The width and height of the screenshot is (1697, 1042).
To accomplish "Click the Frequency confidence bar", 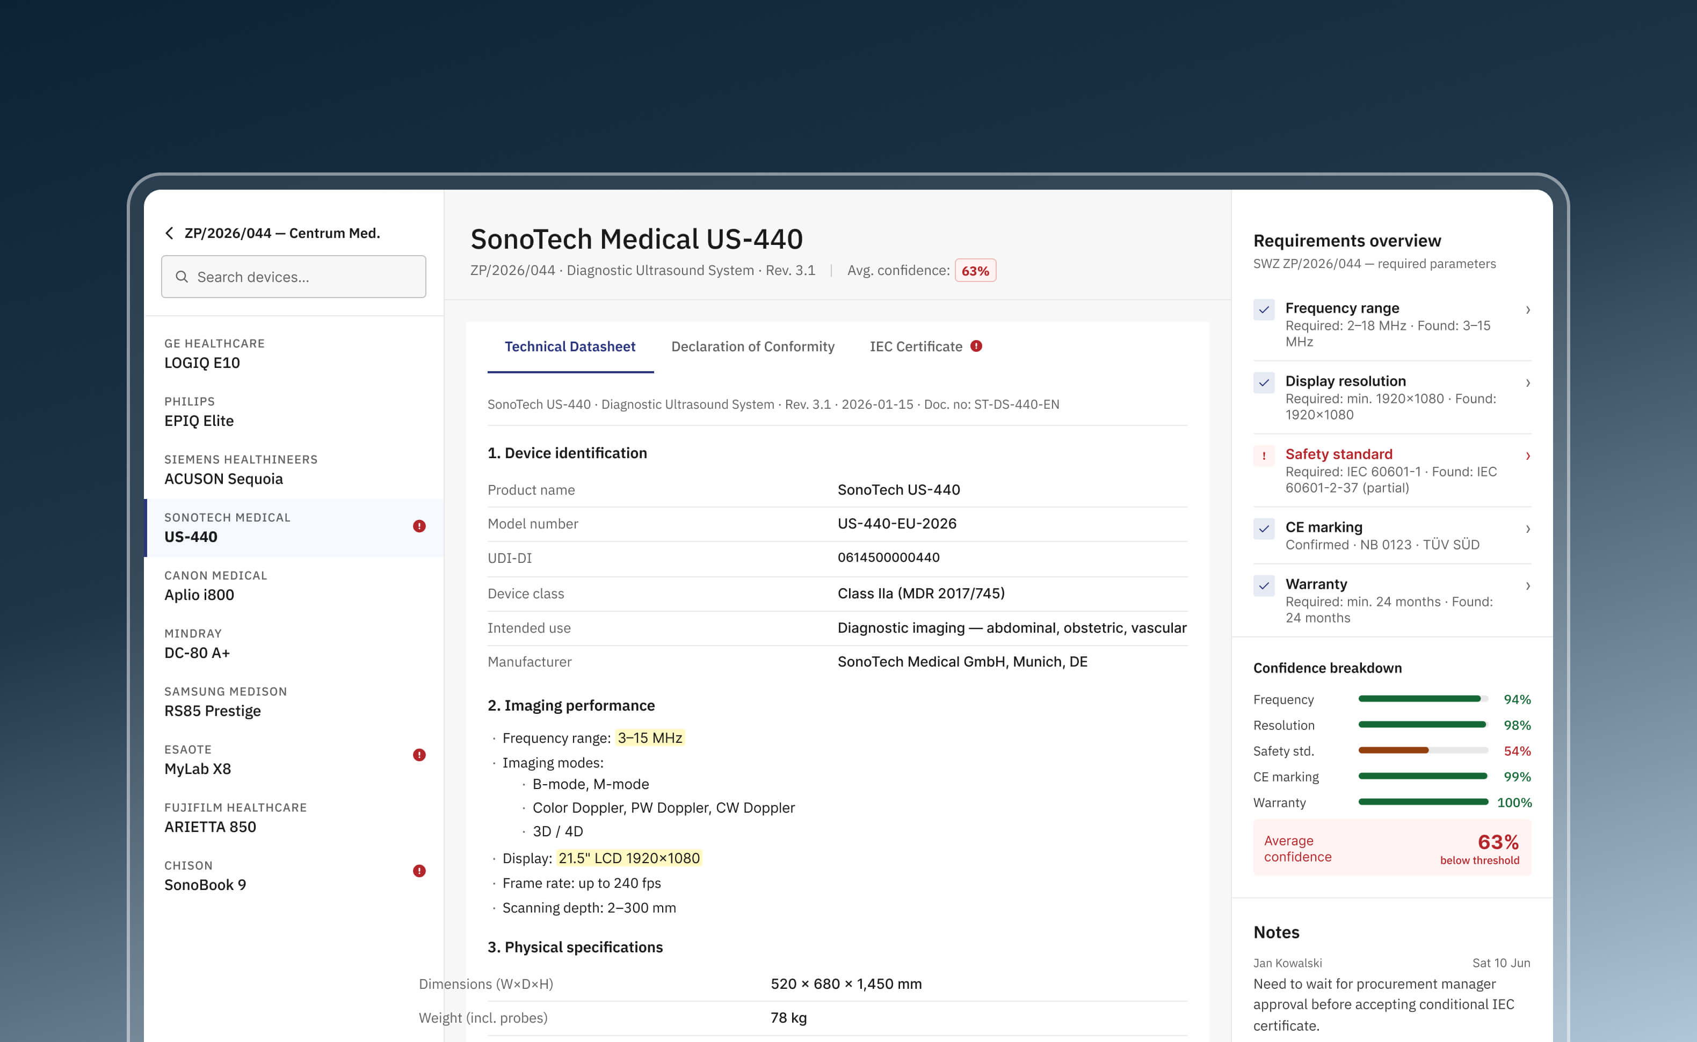I will [x=1423, y=699].
